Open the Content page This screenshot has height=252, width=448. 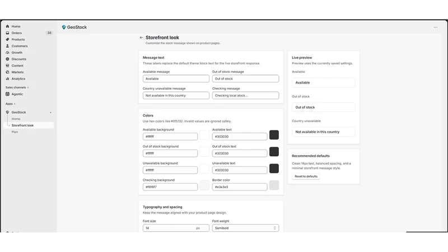17,66
